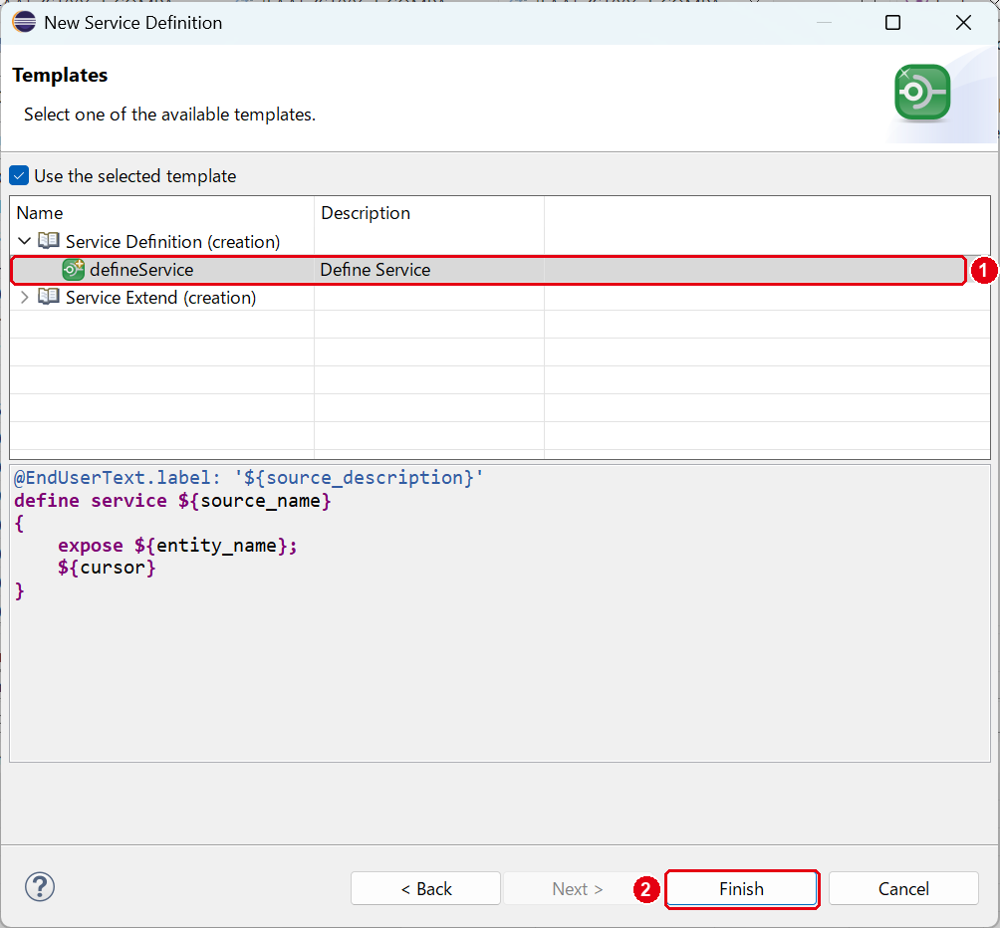
Task: Click the Service Extend (creation) book icon
Action: click(x=49, y=297)
